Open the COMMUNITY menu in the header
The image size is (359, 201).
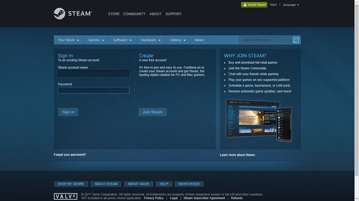134,14
